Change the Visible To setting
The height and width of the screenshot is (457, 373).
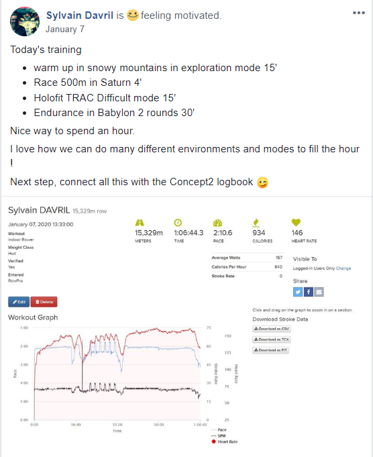(343, 268)
